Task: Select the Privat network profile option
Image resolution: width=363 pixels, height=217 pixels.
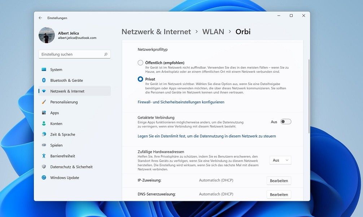Action: 140,79
